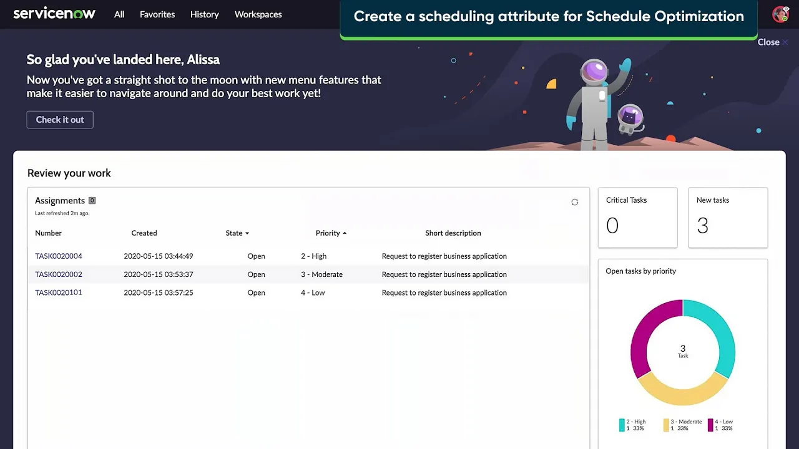Close the welcome banner

coord(773,42)
